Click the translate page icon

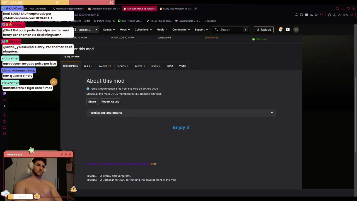tap(311, 15)
